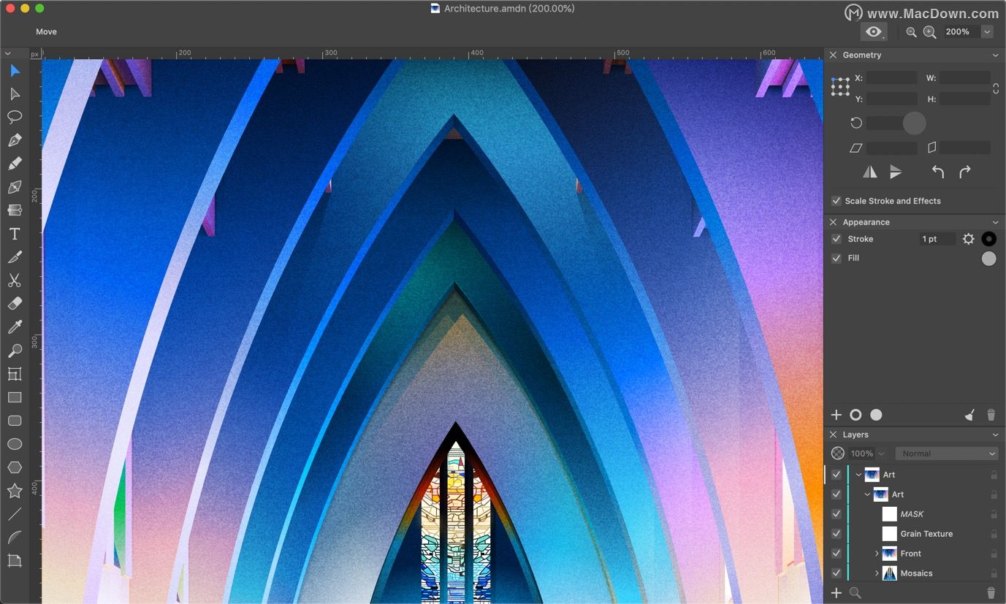The image size is (1006, 604).
Task: Add a new fill circle
Action: [x=876, y=415]
